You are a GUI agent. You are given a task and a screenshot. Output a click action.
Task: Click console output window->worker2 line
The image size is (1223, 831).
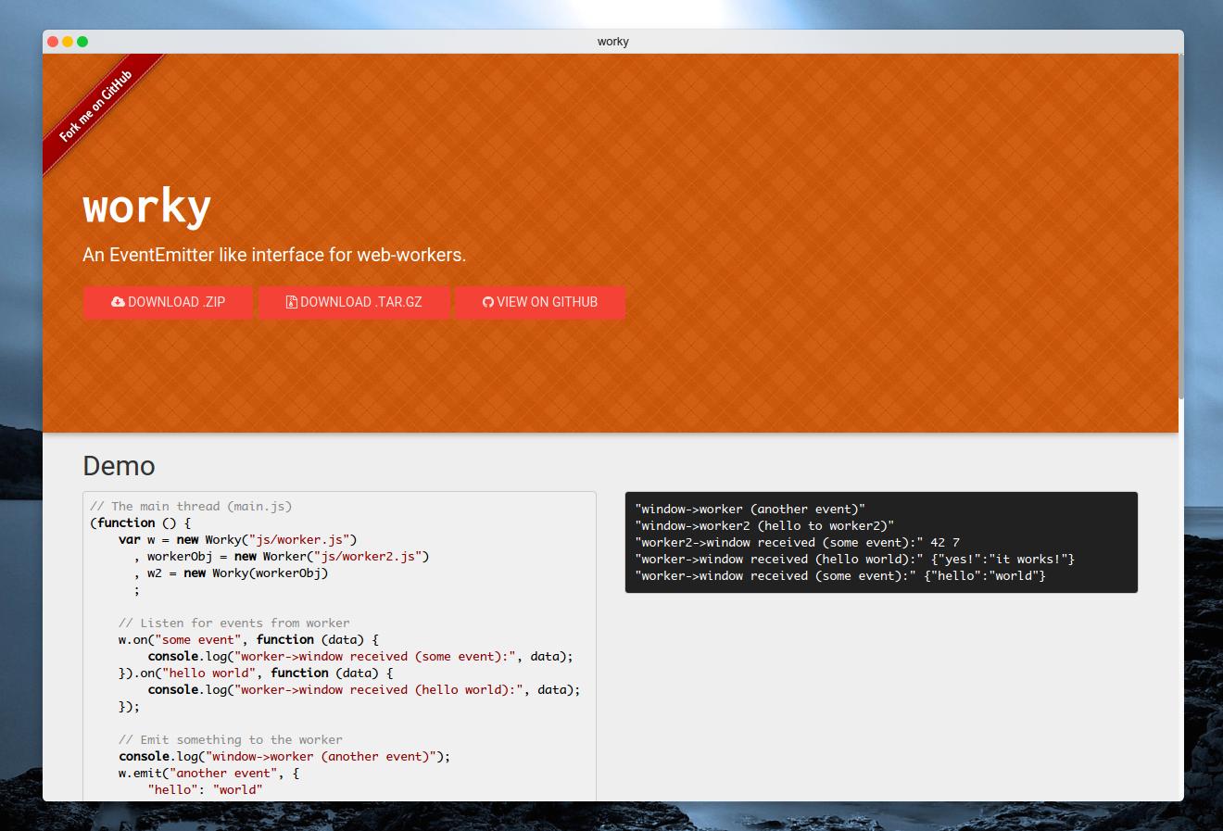pyautogui.click(x=765, y=525)
